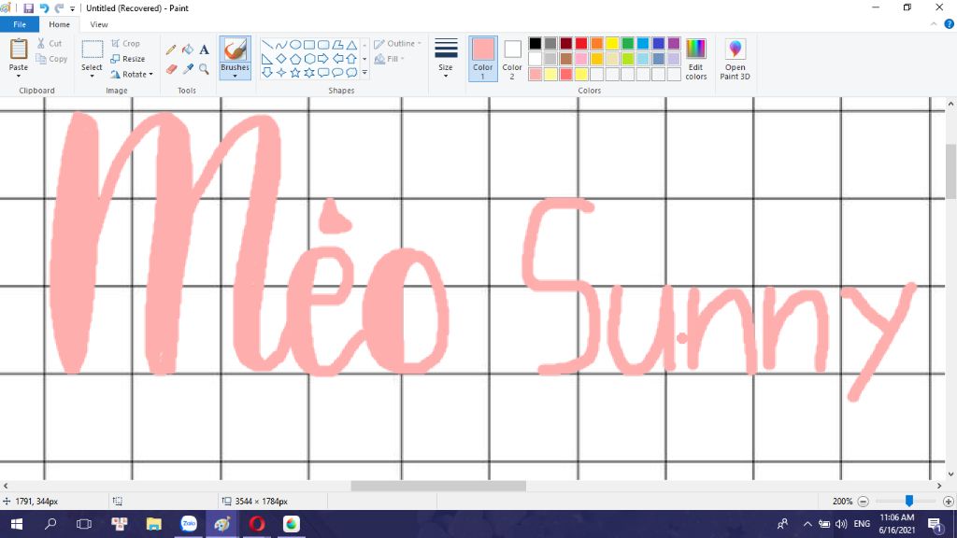
Task: Choose the Right arrow shape
Action: click(x=322, y=59)
